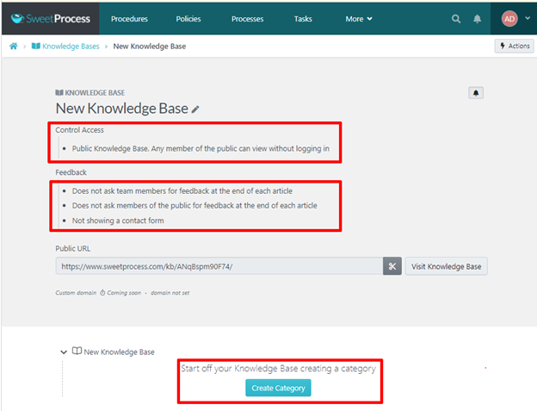Select the Public URL input field
Image resolution: width=537 pixels, height=411 pixels.
click(219, 266)
